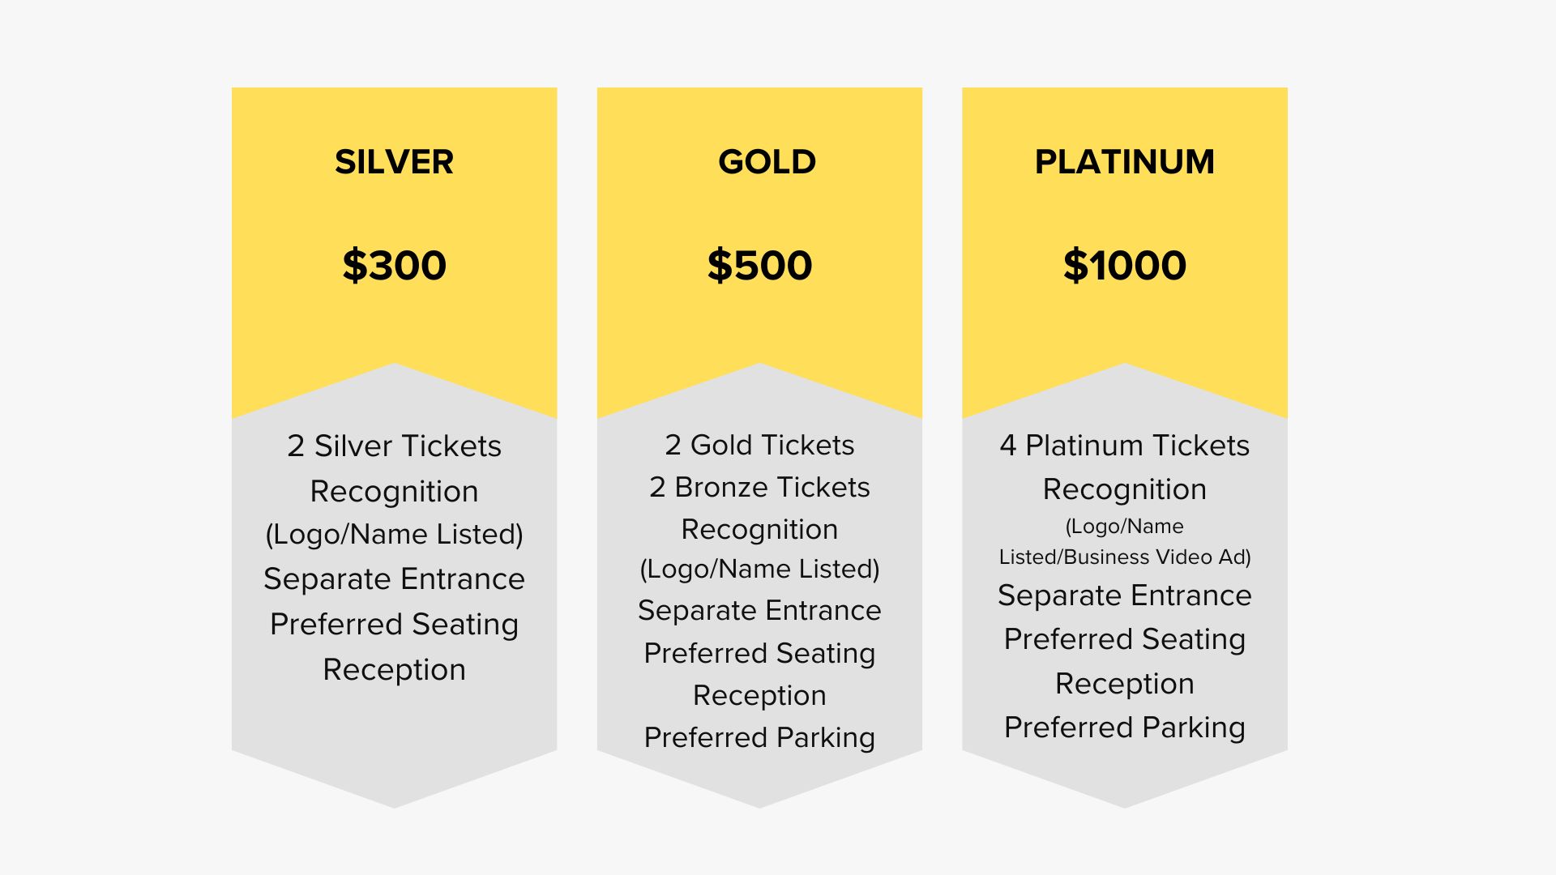
Task: Click Platinum's 'Preferred Parking' line
Action: tap(1125, 728)
